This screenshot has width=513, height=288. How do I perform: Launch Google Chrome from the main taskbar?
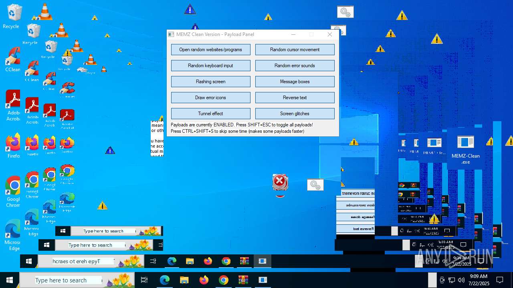[224, 280]
